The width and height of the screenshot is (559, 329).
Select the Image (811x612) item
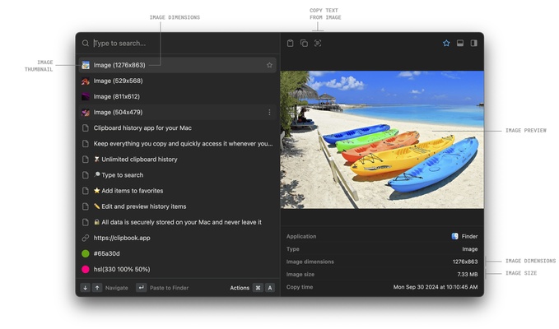(x=178, y=96)
